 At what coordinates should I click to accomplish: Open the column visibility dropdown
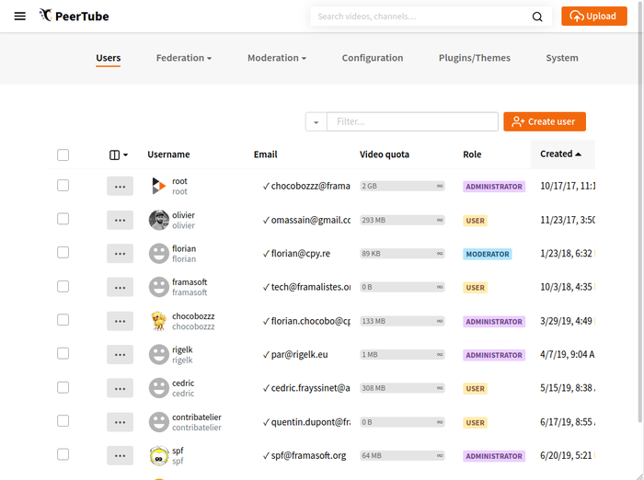119,154
